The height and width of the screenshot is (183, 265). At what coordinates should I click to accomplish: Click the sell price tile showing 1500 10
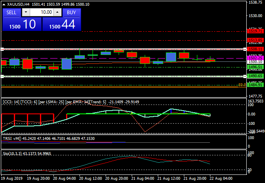(22, 24)
